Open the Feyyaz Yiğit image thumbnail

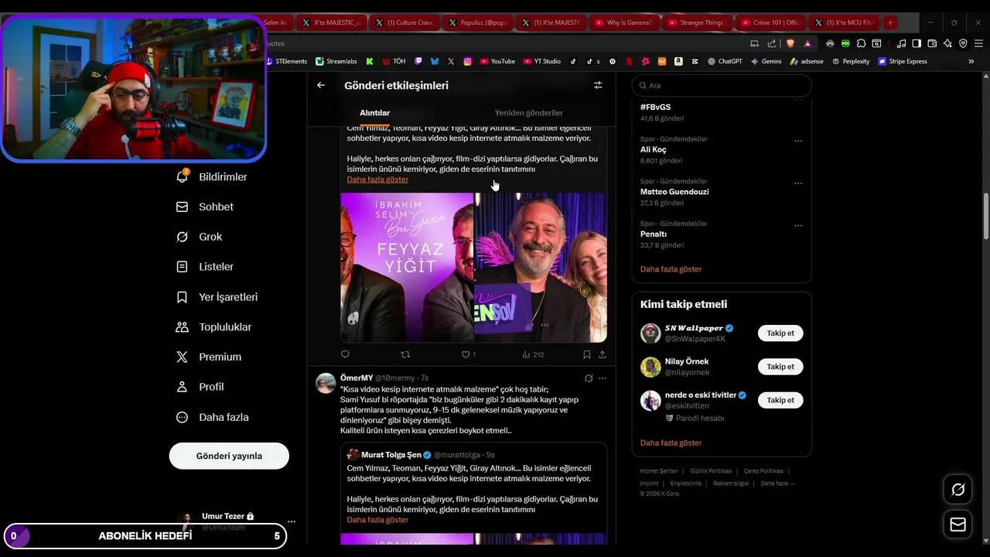click(407, 268)
